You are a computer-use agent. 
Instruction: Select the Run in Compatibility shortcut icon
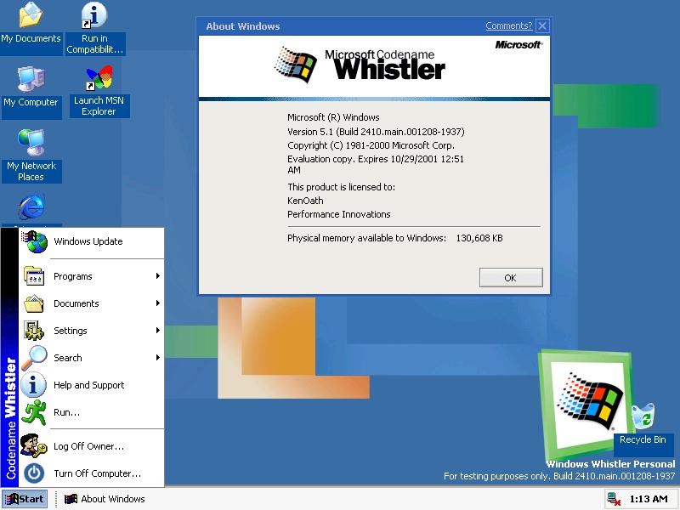(94, 15)
